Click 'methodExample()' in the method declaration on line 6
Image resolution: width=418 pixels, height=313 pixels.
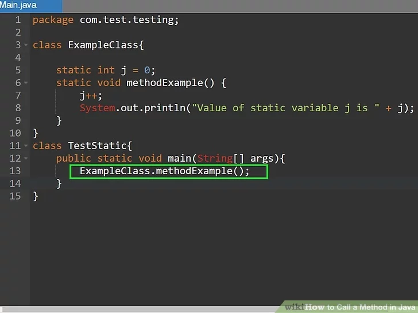pos(170,83)
